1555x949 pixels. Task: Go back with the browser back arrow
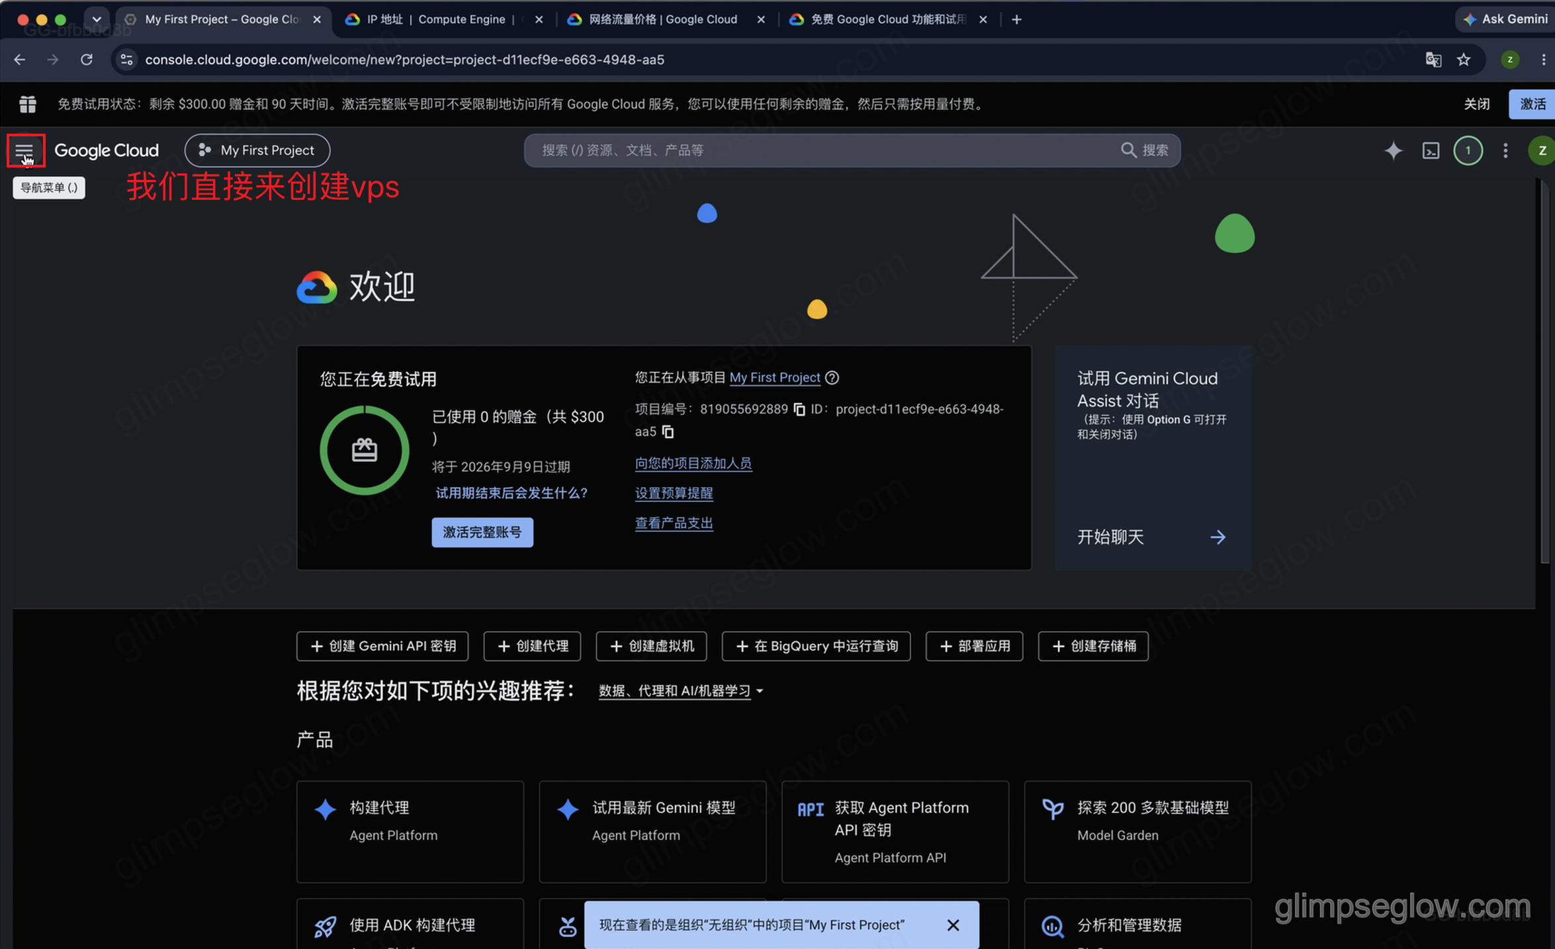pyautogui.click(x=20, y=60)
